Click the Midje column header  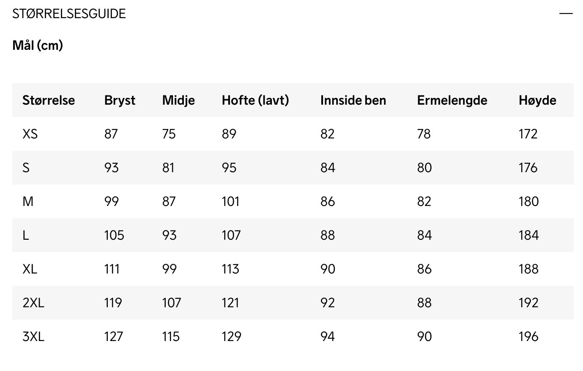coord(178,100)
